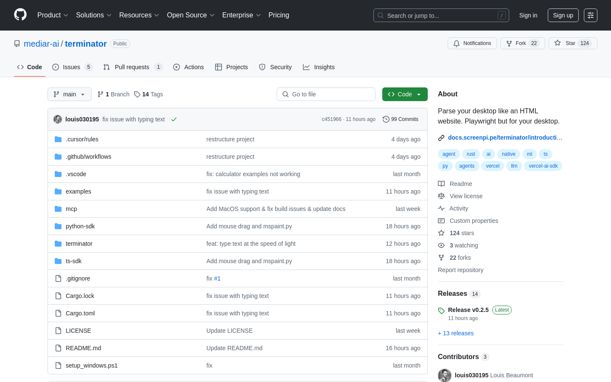This screenshot has width=611, height=382.
Task: Expand the Solutions menu
Action: pos(94,15)
